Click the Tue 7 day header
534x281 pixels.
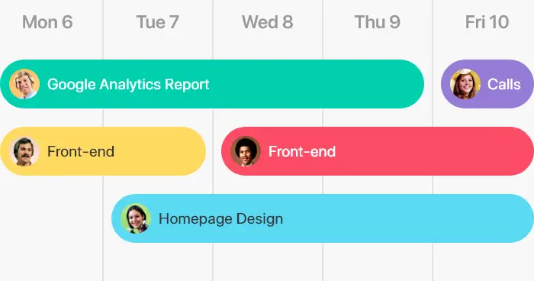click(157, 22)
